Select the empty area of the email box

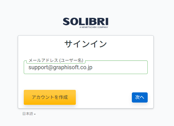[x=120, y=67]
